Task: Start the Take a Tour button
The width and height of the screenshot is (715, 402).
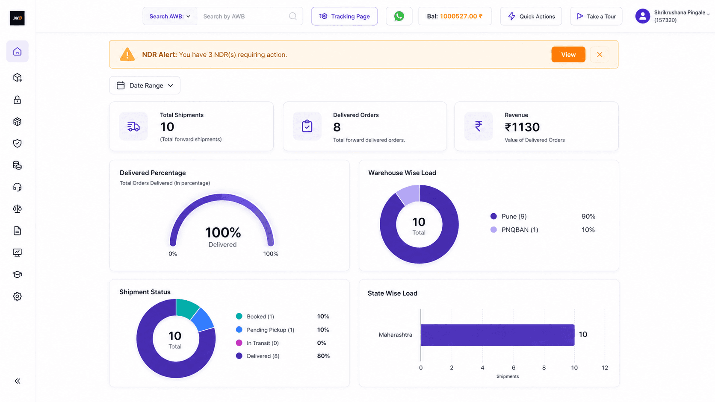Action: pos(596,16)
